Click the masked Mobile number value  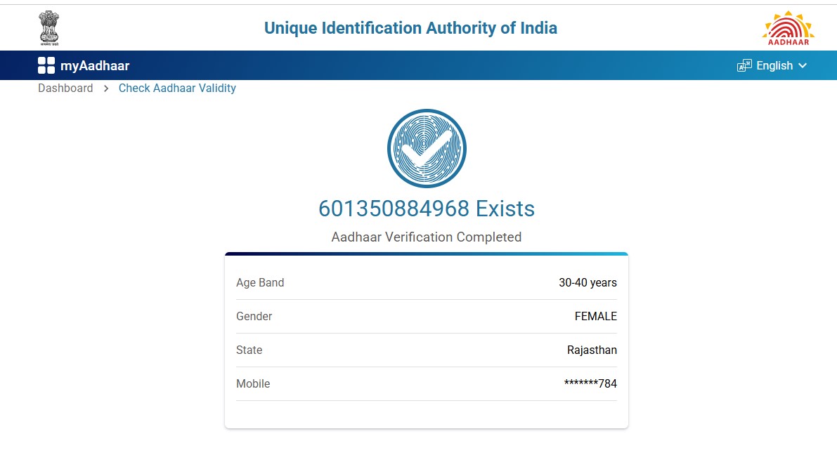590,384
